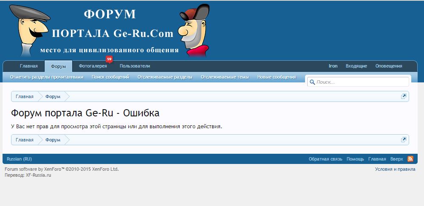Click Главная in the footer
The image size is (424, 206).
[377, 159]
